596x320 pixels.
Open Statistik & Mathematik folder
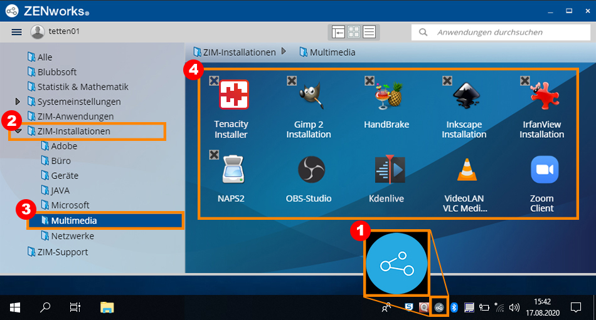pyautogui.click(x=78, y=87)
